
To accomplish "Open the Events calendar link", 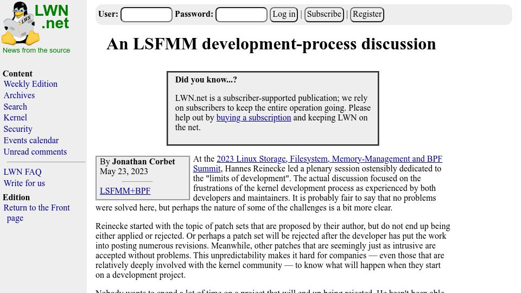I will click(31, 140).
